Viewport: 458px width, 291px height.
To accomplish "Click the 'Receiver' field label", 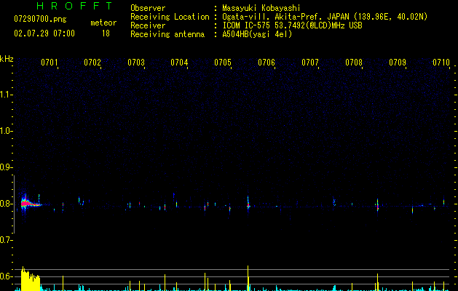I will [148, 25].
